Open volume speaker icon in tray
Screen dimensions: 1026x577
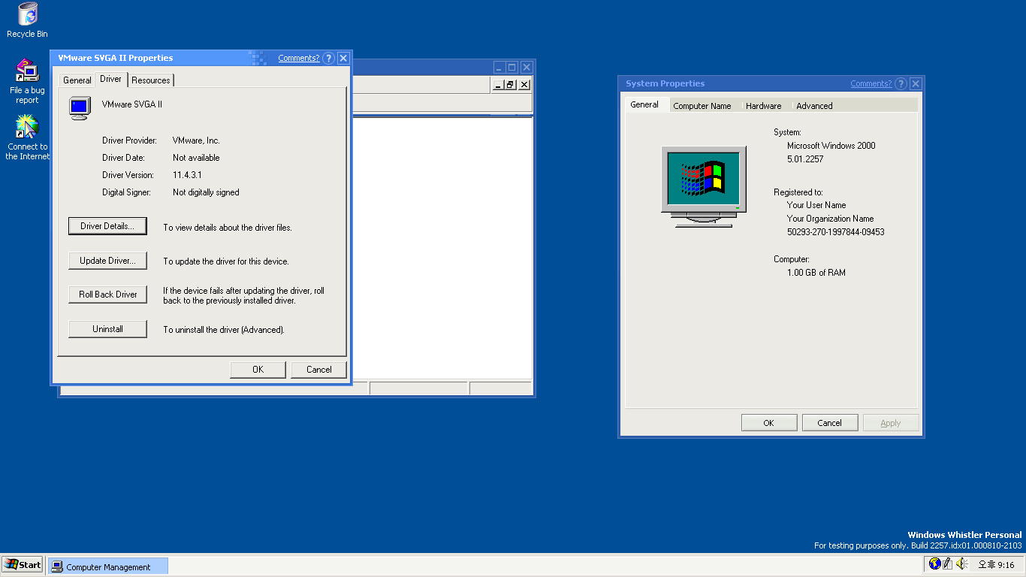961,563
